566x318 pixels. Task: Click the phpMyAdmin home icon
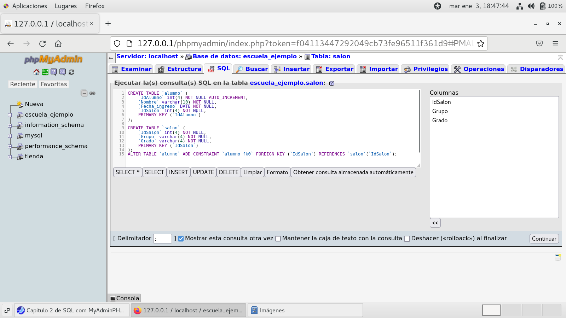[x=36, y=72]
